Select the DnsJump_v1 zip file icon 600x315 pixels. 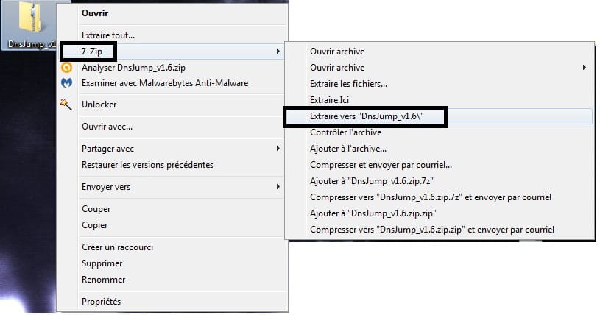(x=31, y=18)
